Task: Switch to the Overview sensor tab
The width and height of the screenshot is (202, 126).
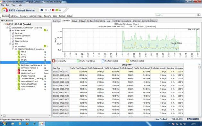Action: click(x=56, y=21)
